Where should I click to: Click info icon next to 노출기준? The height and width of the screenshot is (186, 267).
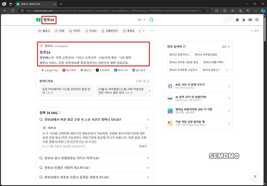(148, 81)
